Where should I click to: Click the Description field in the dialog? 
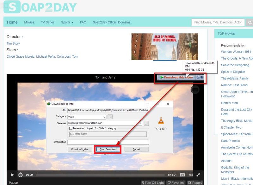click(x=108, y=142)
